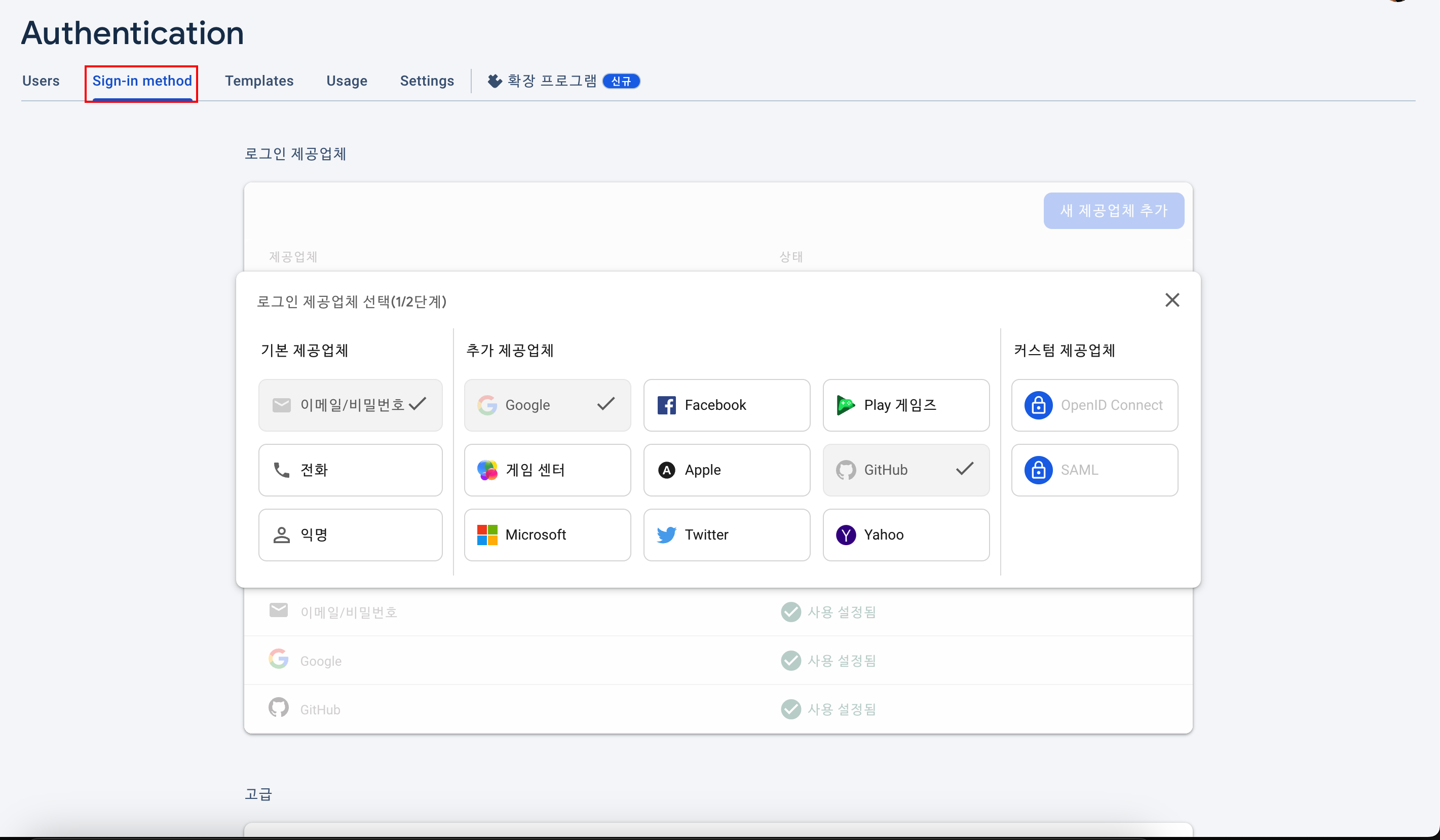Open the Usage tab
Viewport: 1440px width, 840px height.
(346, 81)
